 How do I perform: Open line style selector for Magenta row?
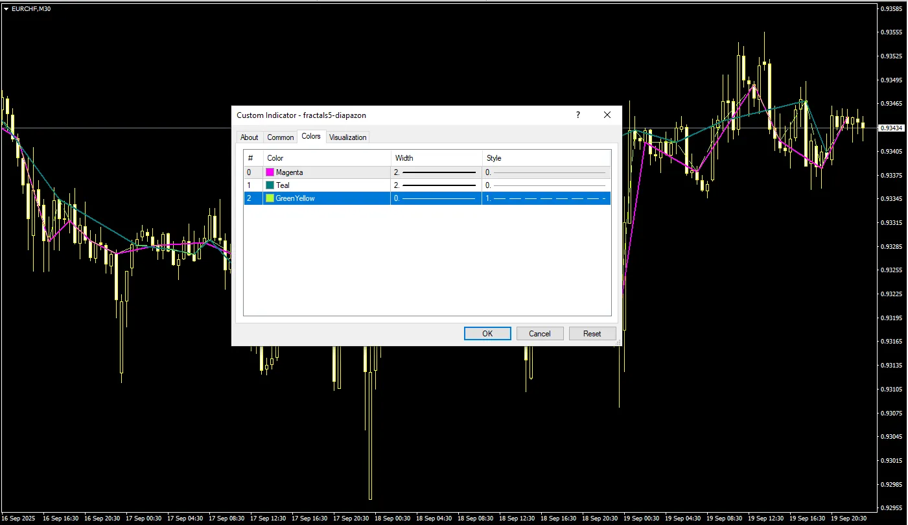click(546, 172)
